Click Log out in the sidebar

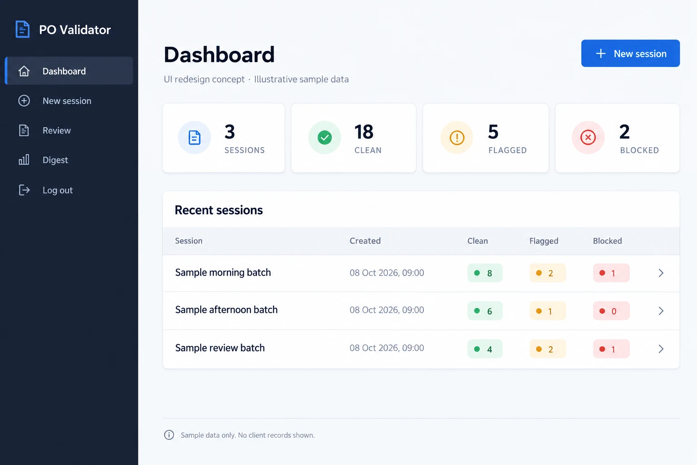pos(69,190)
